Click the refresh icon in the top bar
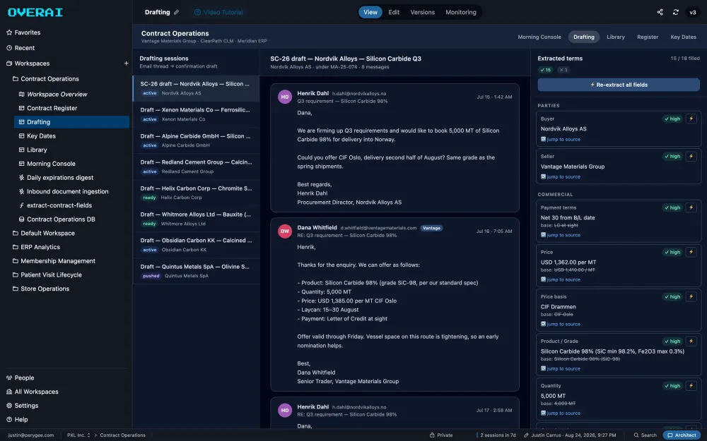The width and height of the screenshot is (707, 441). [x=675, y=12]
